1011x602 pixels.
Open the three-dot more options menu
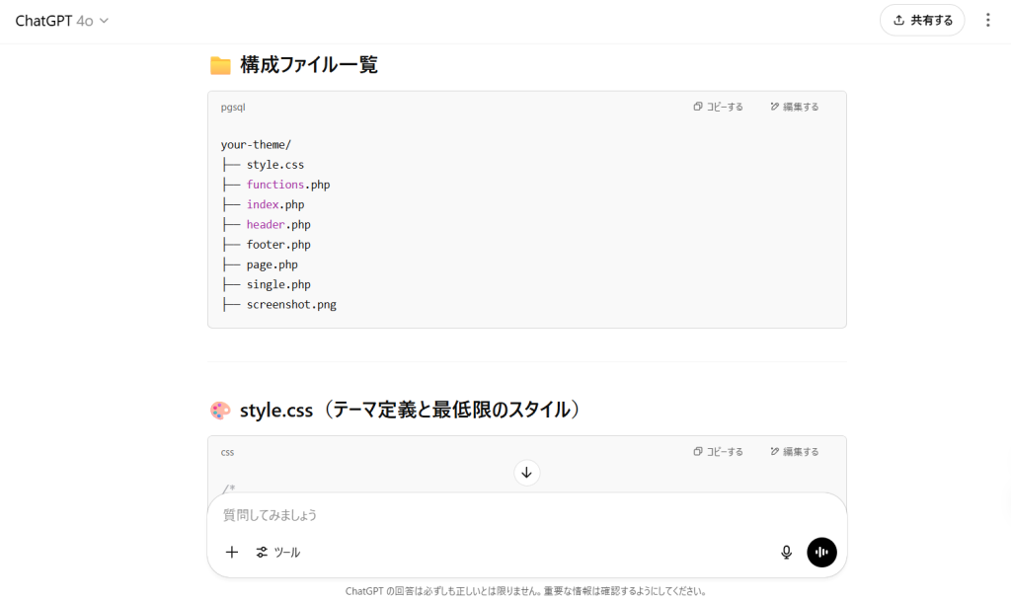[988, 20]
